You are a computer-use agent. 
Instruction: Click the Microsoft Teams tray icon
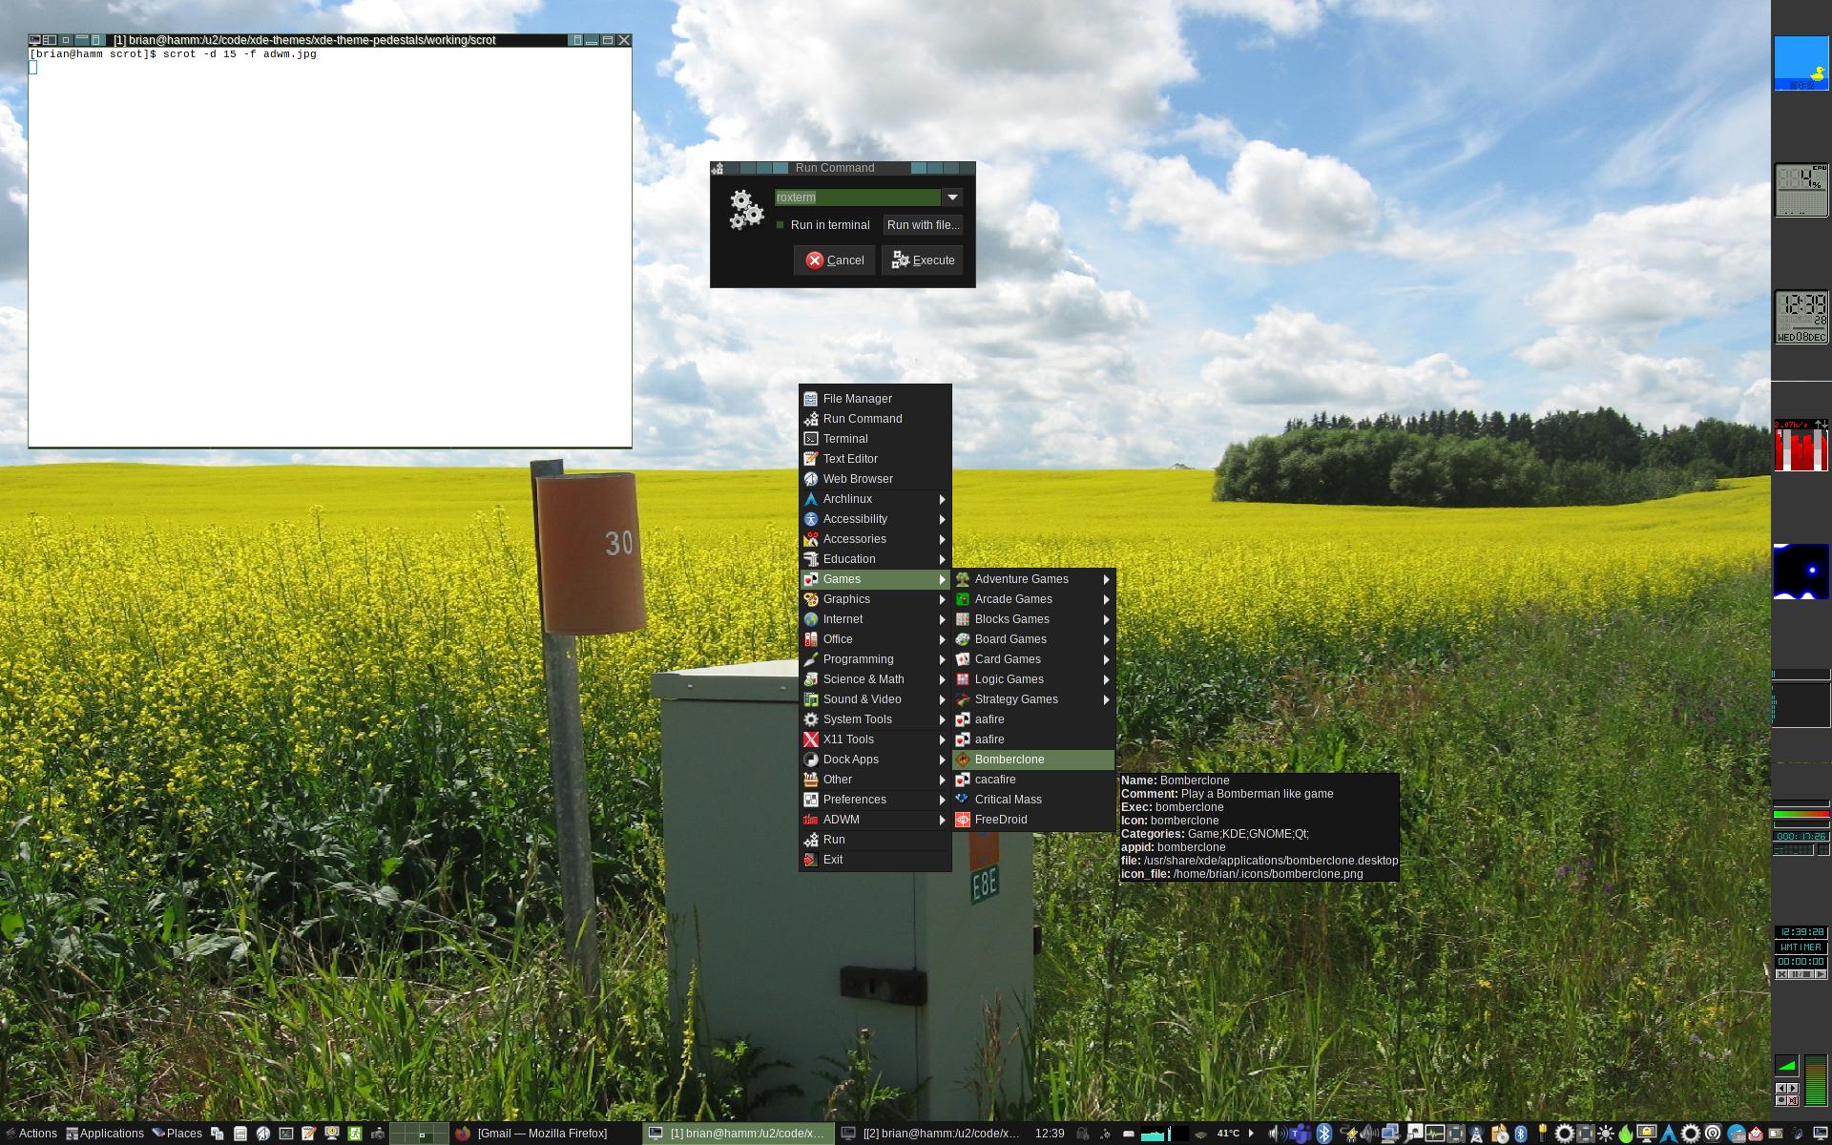[x=1299, y=1134]
